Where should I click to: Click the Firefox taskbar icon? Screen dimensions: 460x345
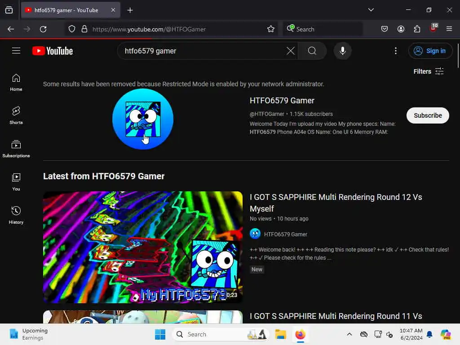tap(300, 334)
